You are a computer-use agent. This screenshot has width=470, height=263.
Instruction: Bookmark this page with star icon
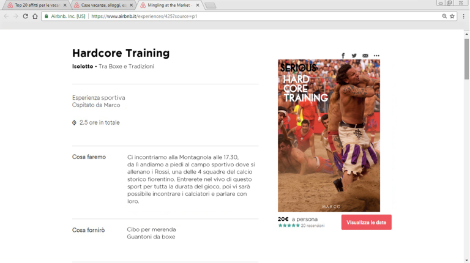452,16
